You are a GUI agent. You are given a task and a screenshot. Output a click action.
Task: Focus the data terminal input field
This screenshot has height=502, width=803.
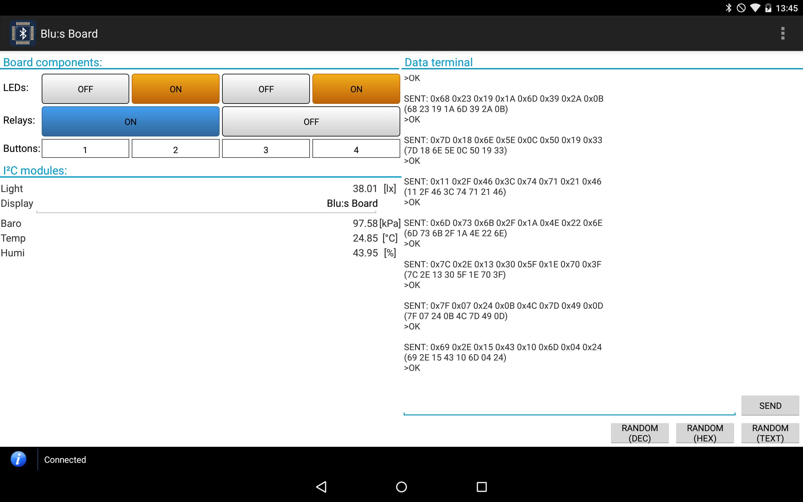(569, 406)
